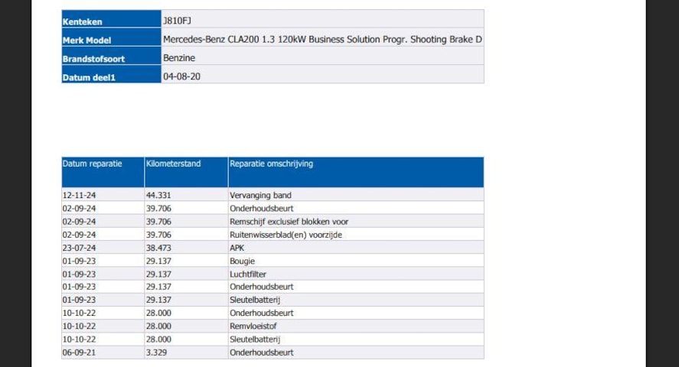Click the Kenteken label cell
Screen dimensions: 679x367
tap(83, 21)
